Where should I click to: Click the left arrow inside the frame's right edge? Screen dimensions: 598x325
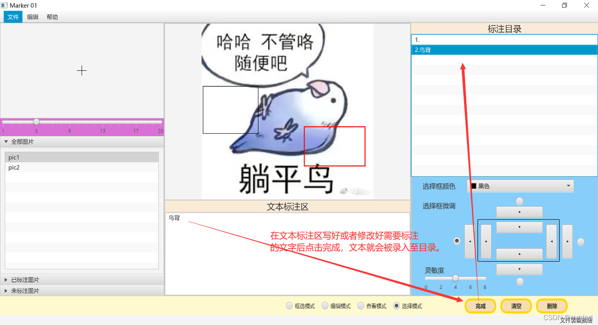(551, 241)
